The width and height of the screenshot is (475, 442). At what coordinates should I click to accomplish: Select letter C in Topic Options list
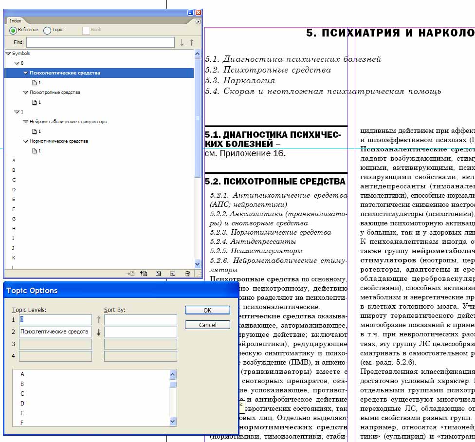(22, 393)
